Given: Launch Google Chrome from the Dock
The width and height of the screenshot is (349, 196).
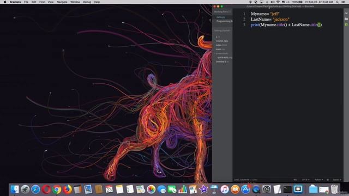Looking at the screenshot, I should point(57,189).
